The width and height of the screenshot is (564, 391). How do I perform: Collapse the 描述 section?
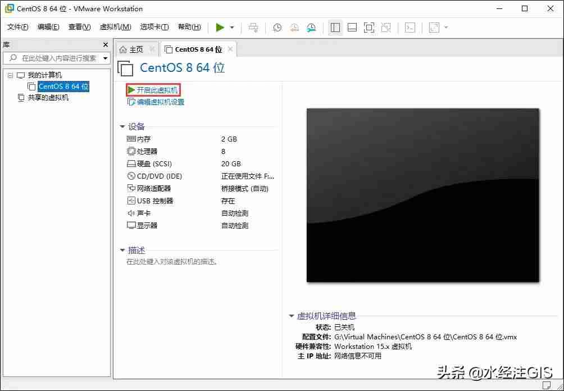click(x=122, y=251)
